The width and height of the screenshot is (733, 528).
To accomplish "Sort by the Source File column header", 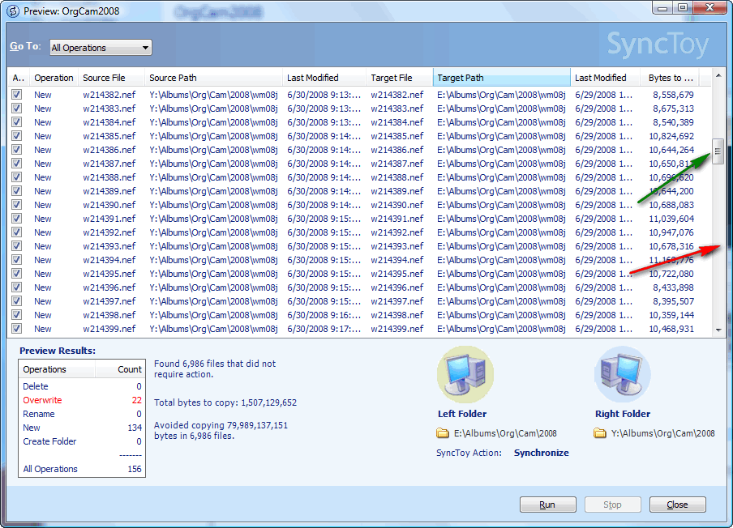I will coord(112,78).
